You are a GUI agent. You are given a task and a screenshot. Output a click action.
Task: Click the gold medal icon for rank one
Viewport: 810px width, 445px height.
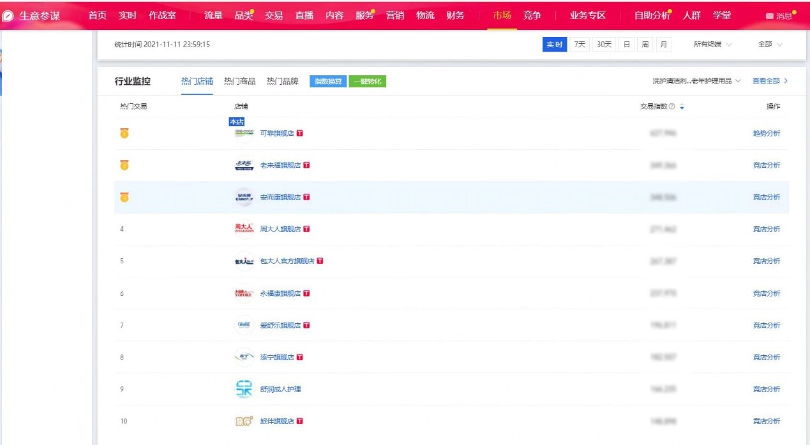(124, 133)
